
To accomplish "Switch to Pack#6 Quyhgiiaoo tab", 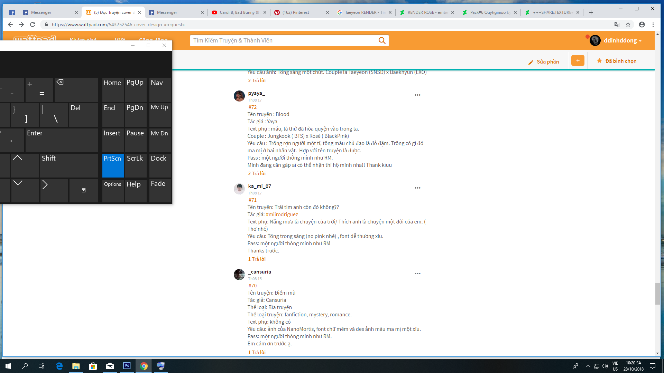I will coord(489,12).
